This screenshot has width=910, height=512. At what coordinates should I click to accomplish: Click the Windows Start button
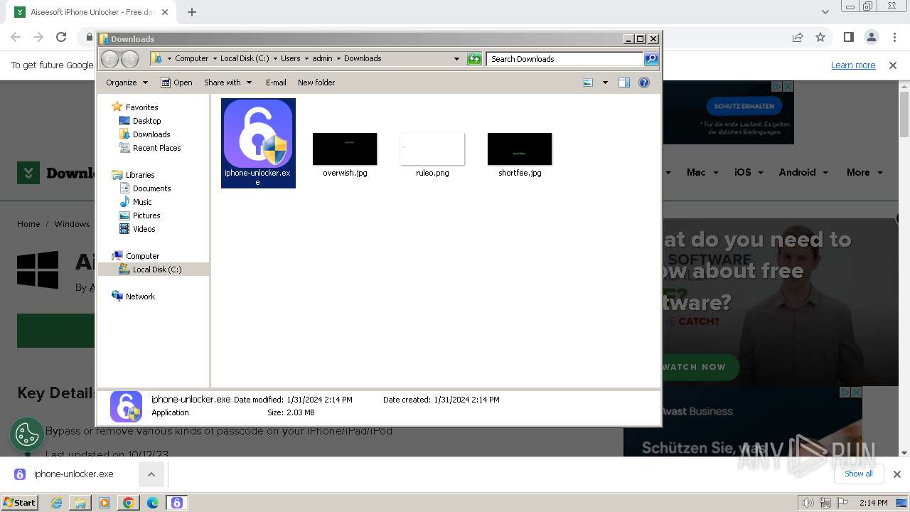20,503
